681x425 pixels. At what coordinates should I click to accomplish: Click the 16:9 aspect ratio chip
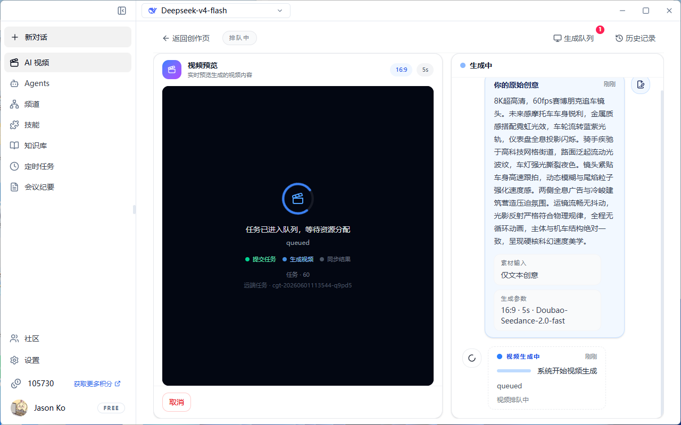pyautogui.click(x=401, y=70)
